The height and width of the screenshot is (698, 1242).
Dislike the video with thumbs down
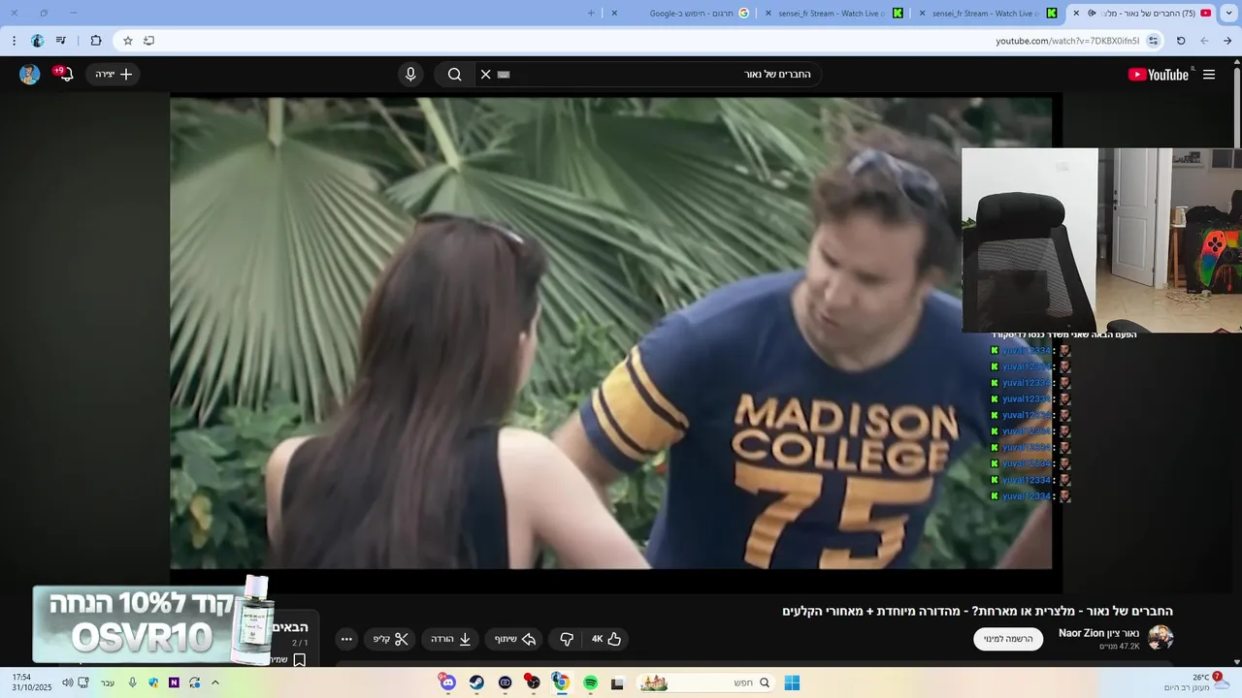(567, 639)
